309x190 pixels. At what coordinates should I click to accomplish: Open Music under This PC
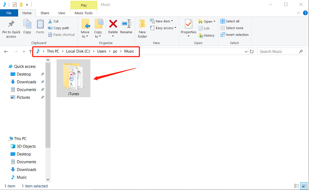point(19,177)
